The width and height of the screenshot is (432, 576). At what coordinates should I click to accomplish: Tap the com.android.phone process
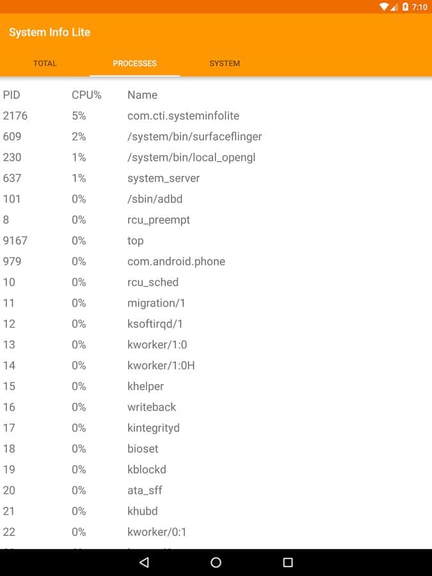point(176,261)
